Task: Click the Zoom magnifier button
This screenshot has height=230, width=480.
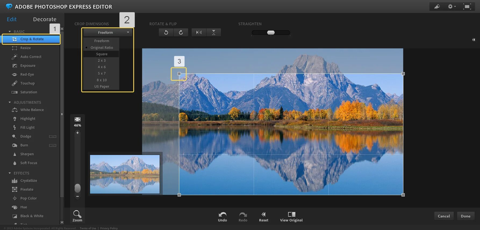Action: (x=77, y=216)
